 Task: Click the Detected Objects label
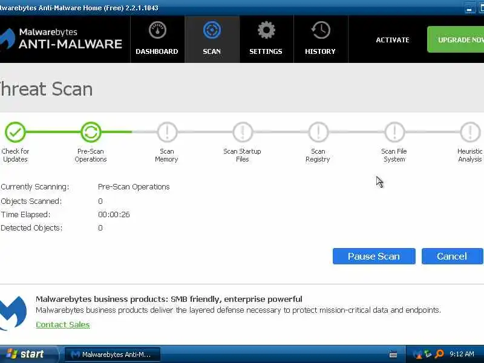[31, 228]
